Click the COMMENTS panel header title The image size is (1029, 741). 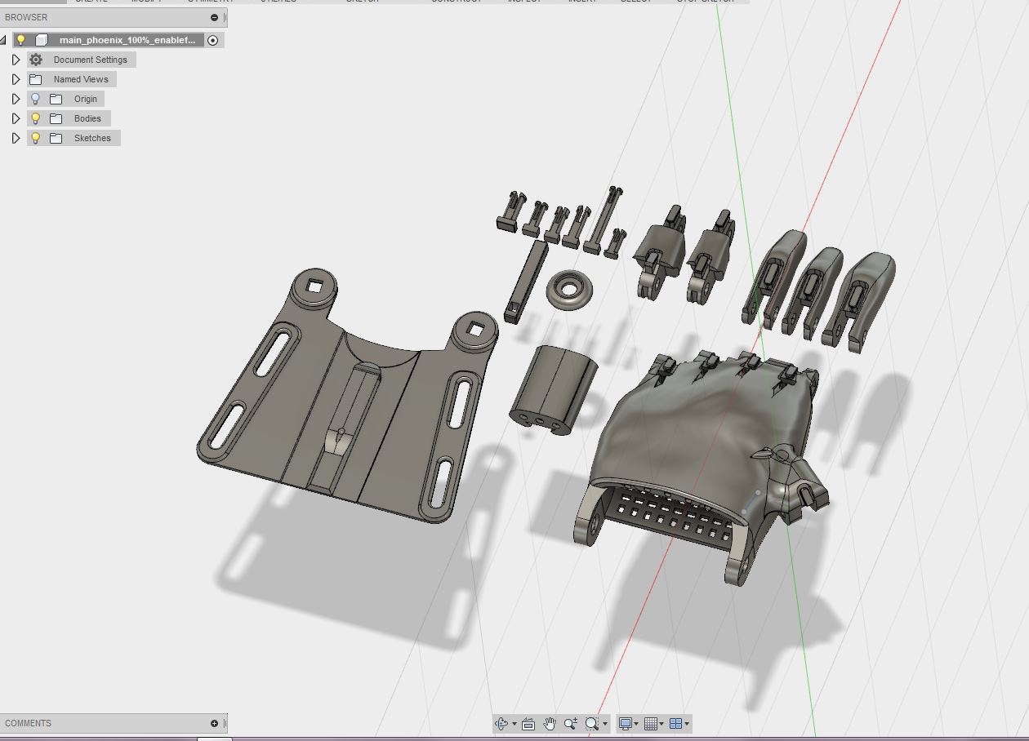point(28,723)
